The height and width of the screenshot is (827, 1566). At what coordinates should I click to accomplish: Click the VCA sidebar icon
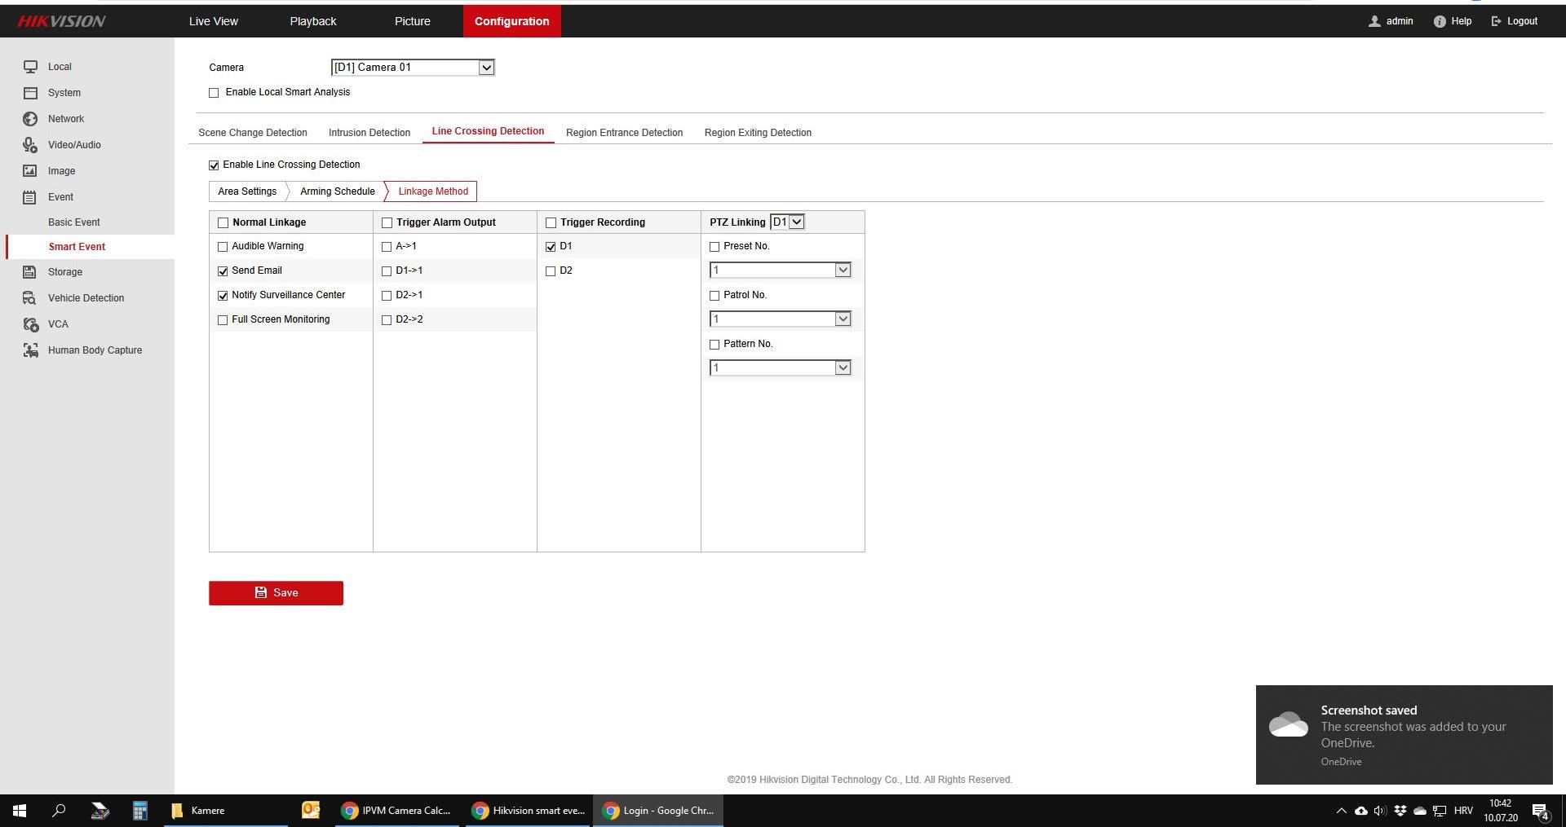tap(30, 324)
